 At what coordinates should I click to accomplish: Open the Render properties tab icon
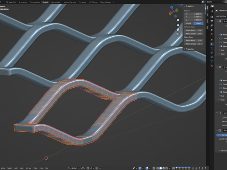click(x=212, y=17)
